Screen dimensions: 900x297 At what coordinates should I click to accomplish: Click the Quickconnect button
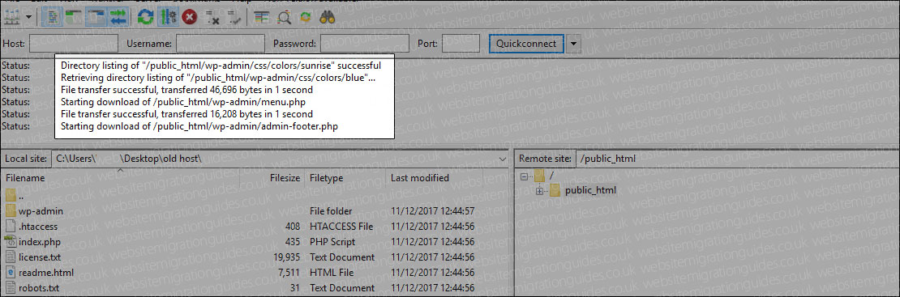point(526,43)
